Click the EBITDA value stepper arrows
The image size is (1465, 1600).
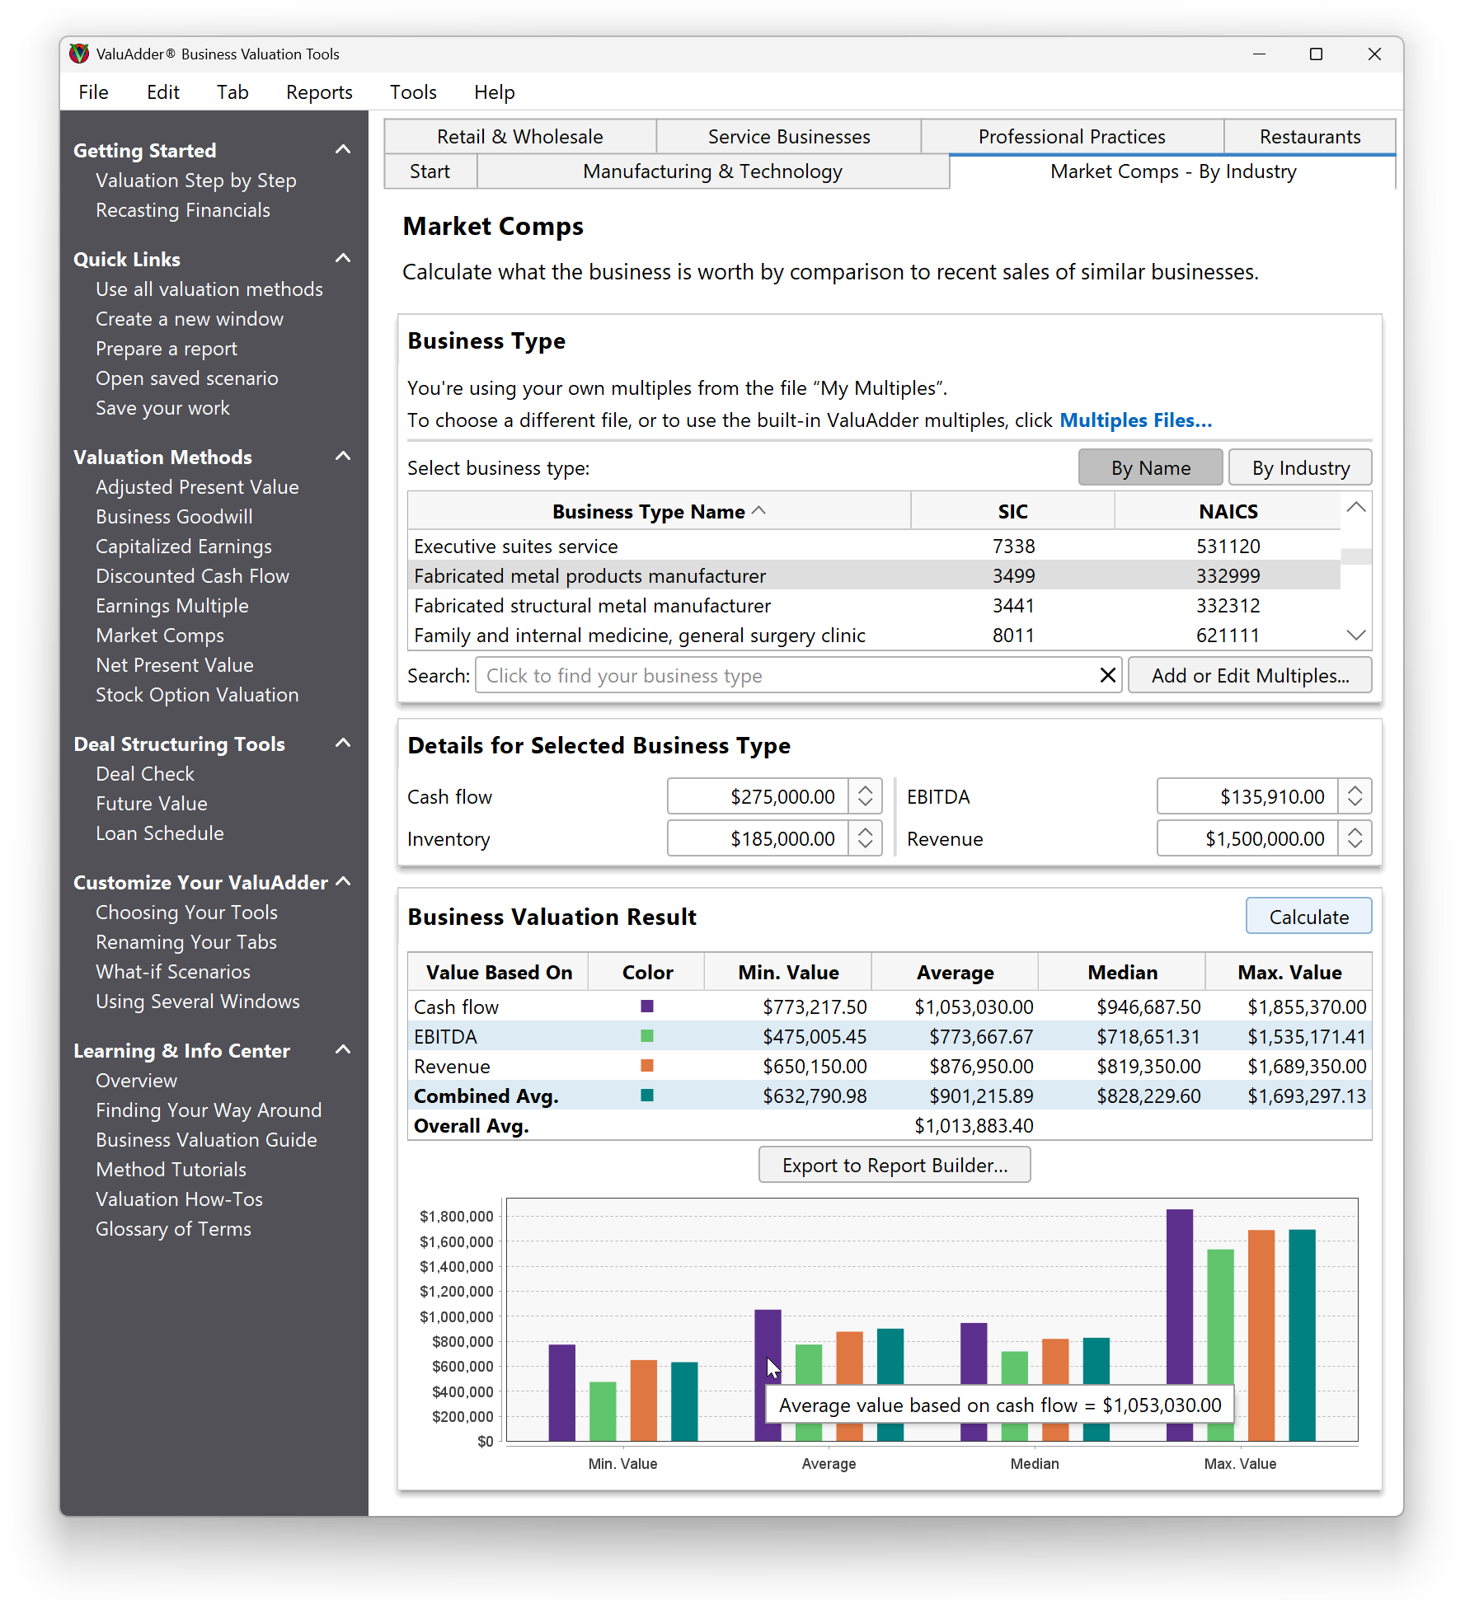coord(1355,796)
